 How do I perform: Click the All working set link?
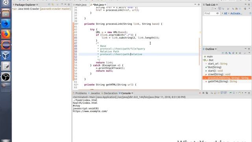(x=226, y=13)
